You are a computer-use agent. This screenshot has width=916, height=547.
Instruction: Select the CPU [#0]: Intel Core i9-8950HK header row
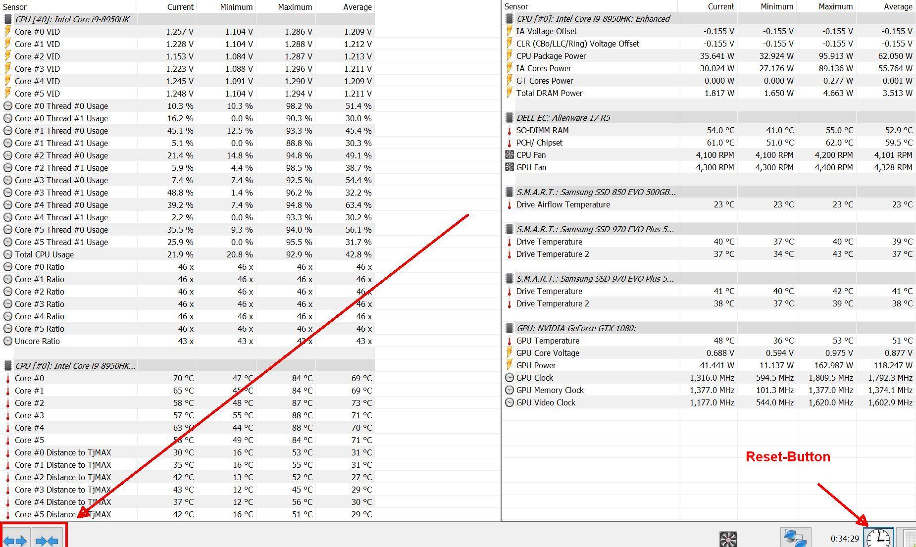tap(188, 19)
